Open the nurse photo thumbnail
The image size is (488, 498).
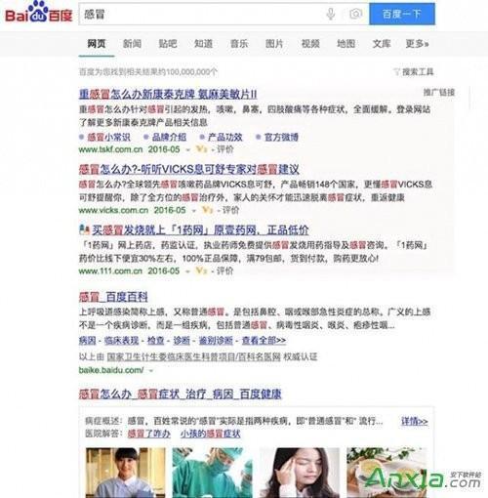point(126,473)
